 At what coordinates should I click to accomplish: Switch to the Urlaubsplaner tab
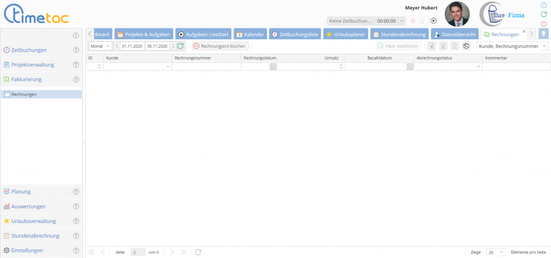coord(345,34)
